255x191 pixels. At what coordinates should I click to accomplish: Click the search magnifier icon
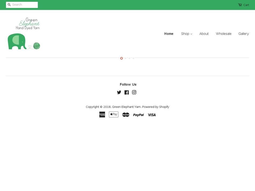tap(9, 5)
